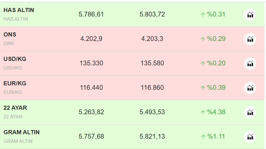Screen dimensions: 266x149
Task: Click the HAS ALTIN row title
Action: 19,10
